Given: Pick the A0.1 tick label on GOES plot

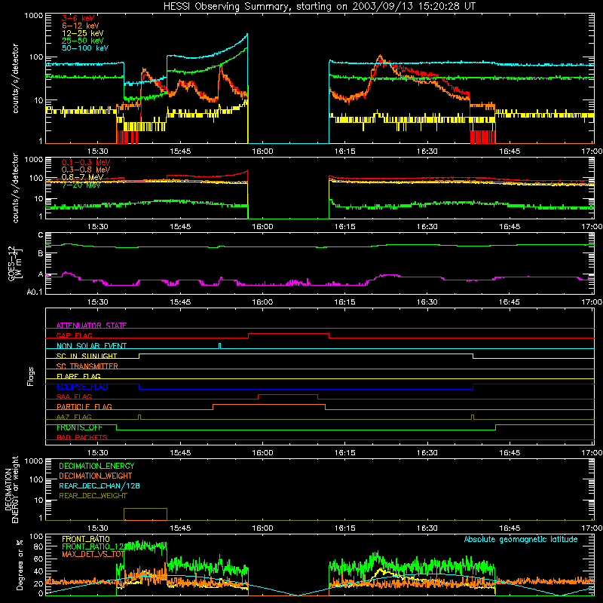Looking at the screenshot, I should (x=35, y=292).
